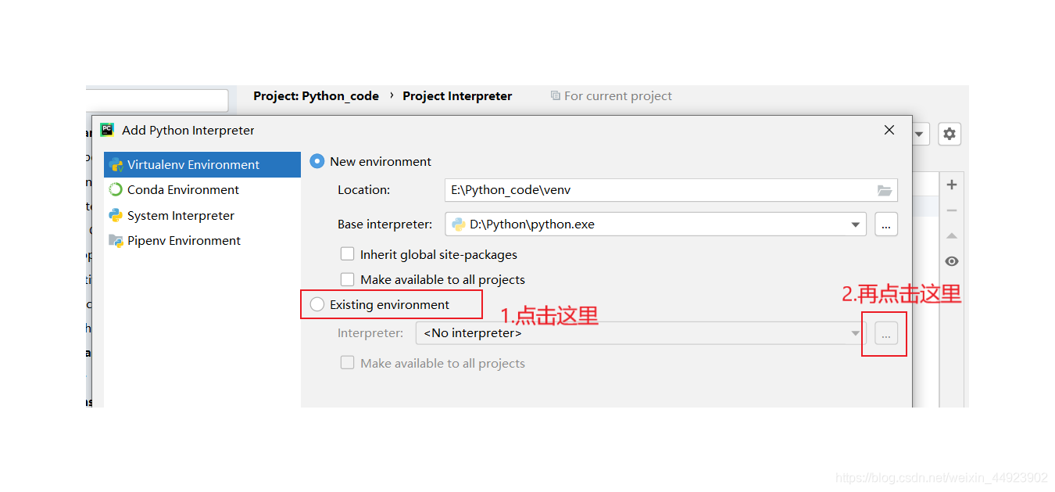The width and height of the screenshot is (1055, 492).
Task: Click the settings gear icon
Action: pyautogui.click(x=949, y=134)
